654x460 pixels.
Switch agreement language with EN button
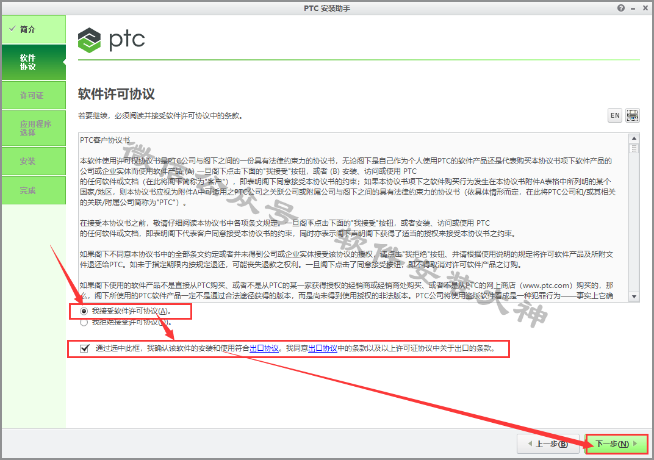615,115
